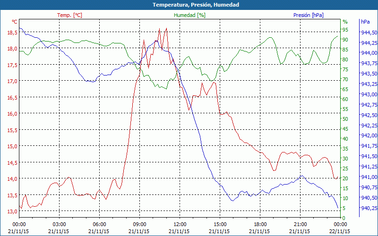Image resolution: width=378 pixels, height=236 pixels.
Task: Click the pressure axis value '940,75'
Action: [369, 187]
